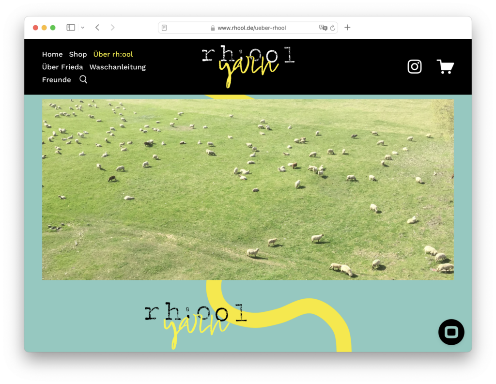Open a new tab with plus

[347, 28]
